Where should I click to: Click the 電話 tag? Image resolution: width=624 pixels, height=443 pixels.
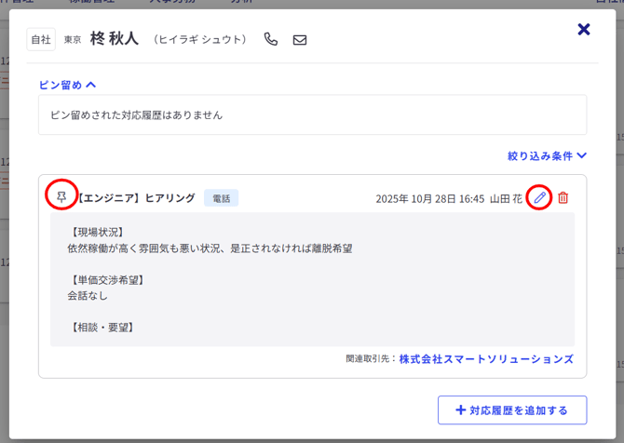pos(222,198)
